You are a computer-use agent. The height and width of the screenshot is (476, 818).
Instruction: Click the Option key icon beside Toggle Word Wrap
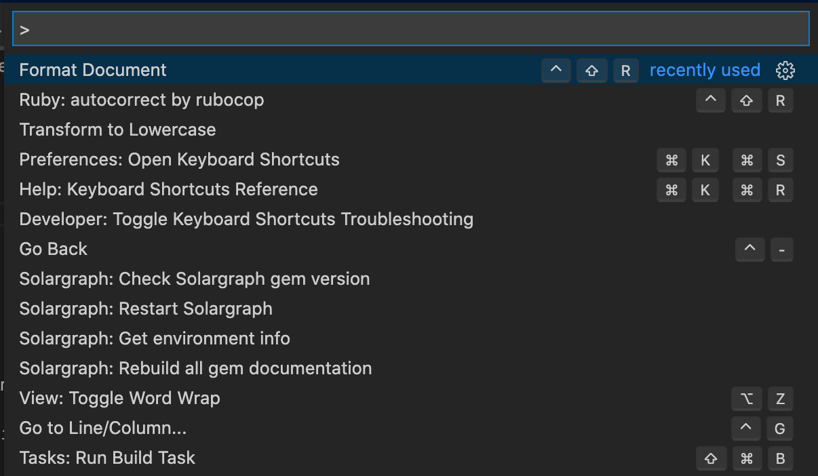[x=746, y=399]
